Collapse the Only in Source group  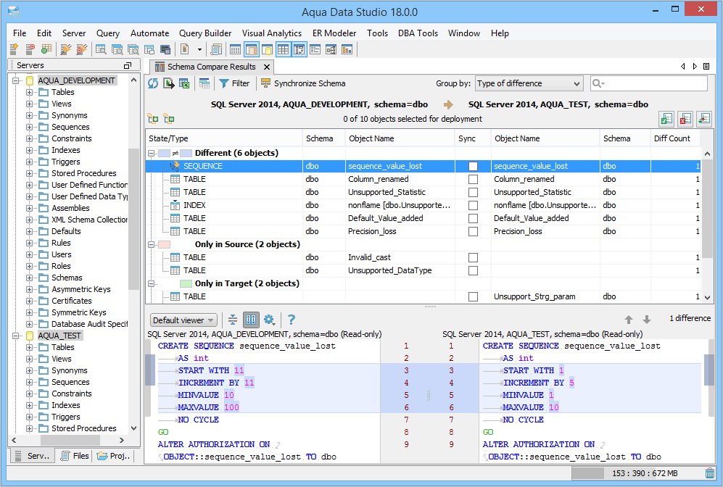tap(151, 245)
